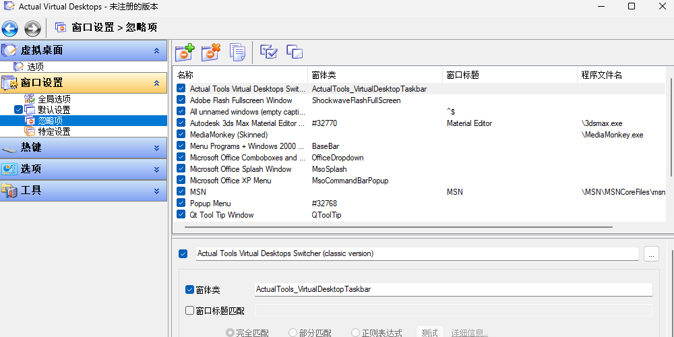Viewport: 674px width, 337px height.
Task: Enable the 窗口标题匹配 checkbox
Action: coord(189,310)
